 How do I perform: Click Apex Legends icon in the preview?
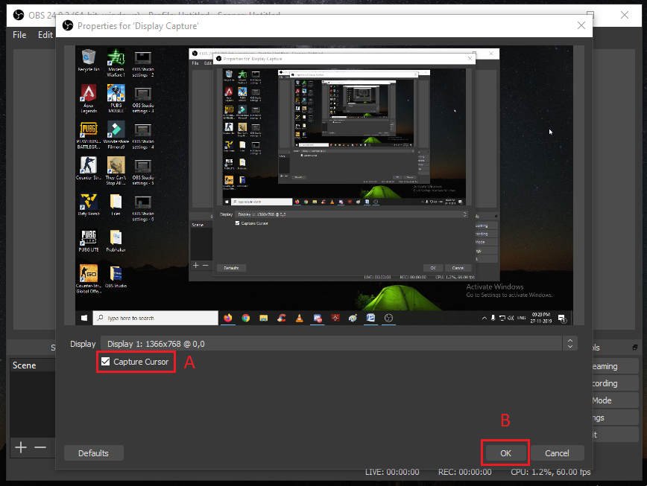(89, 95)
